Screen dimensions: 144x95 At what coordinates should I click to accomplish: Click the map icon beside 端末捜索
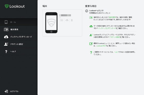pos(6,29)
